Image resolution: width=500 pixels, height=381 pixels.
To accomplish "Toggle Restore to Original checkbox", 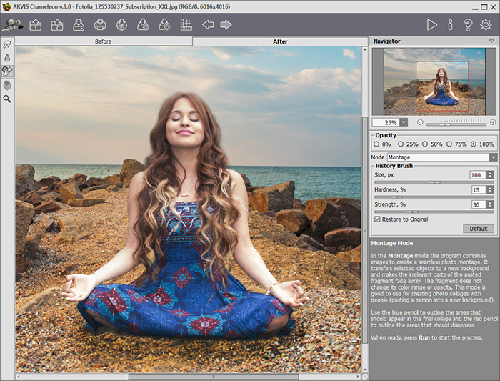I will point(378,219).
